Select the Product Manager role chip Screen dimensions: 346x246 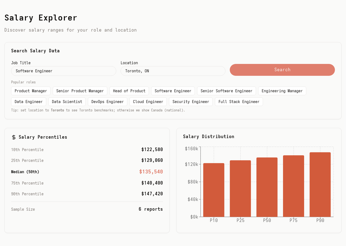(x=31, y=91)
